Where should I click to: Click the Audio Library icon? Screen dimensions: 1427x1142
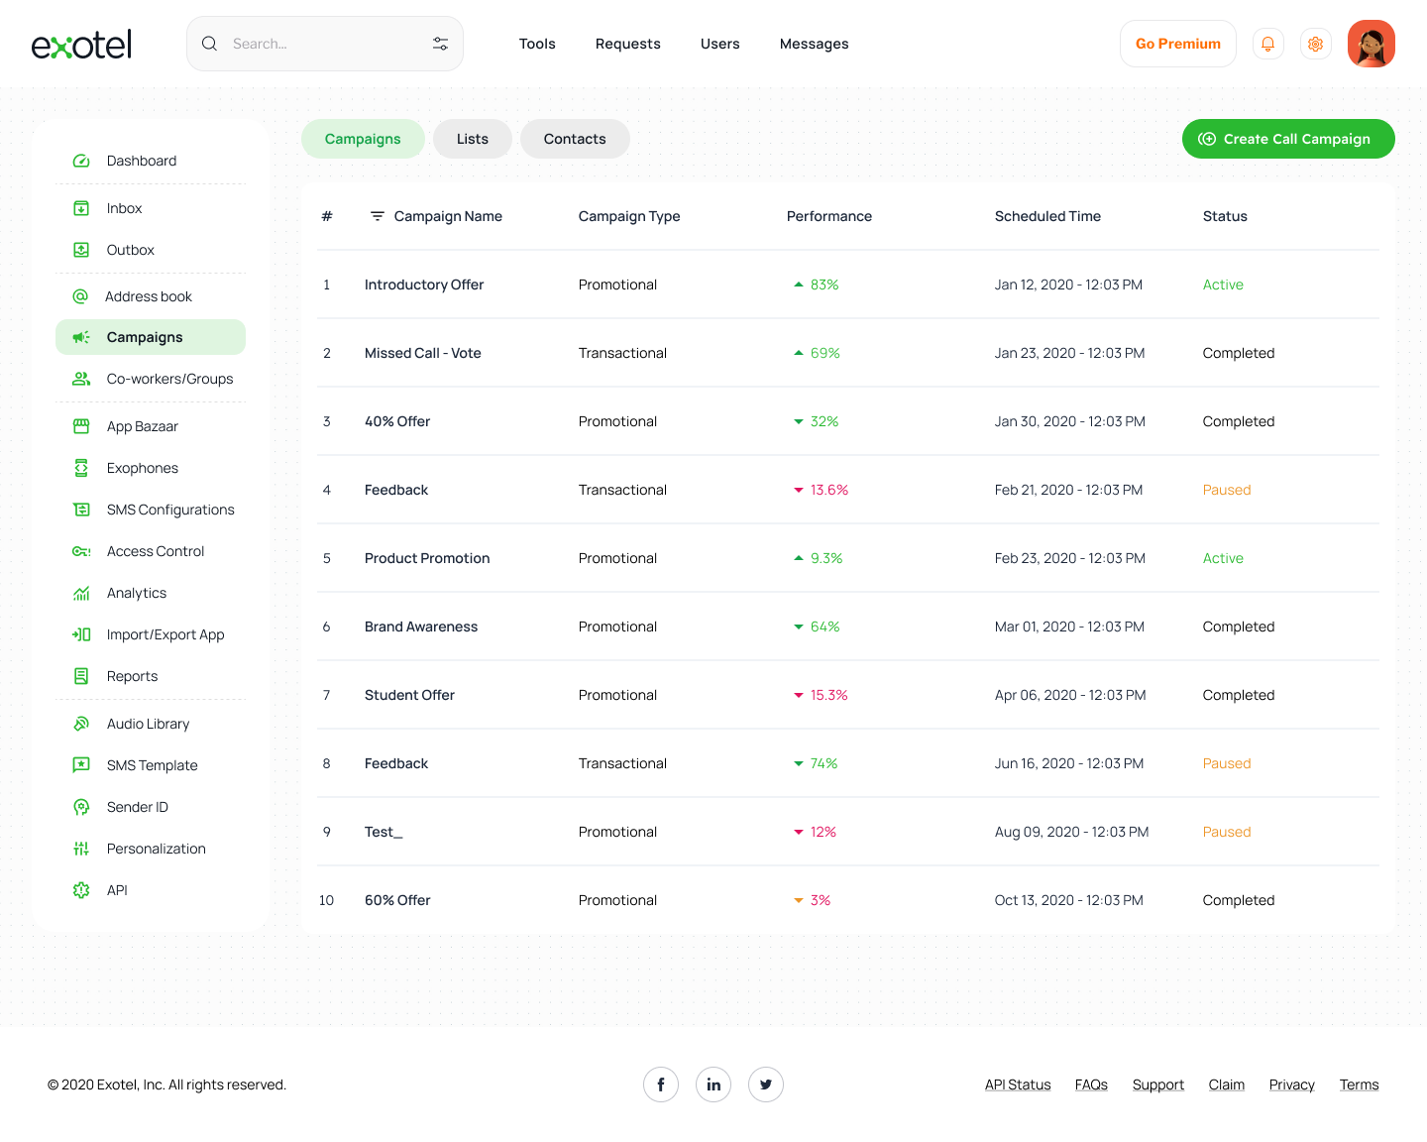[x=81, y=724]
